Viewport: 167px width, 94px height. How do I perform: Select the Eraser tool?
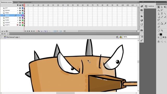pos(159,27)
